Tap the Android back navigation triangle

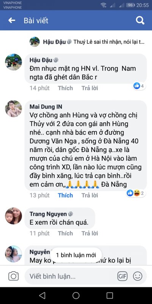coord(42,296)
